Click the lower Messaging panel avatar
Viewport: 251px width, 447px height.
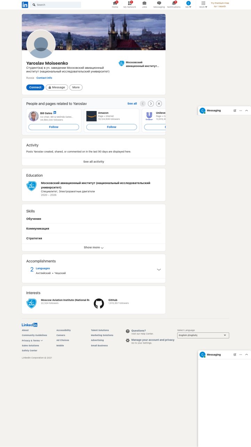(x=202, y=354)
